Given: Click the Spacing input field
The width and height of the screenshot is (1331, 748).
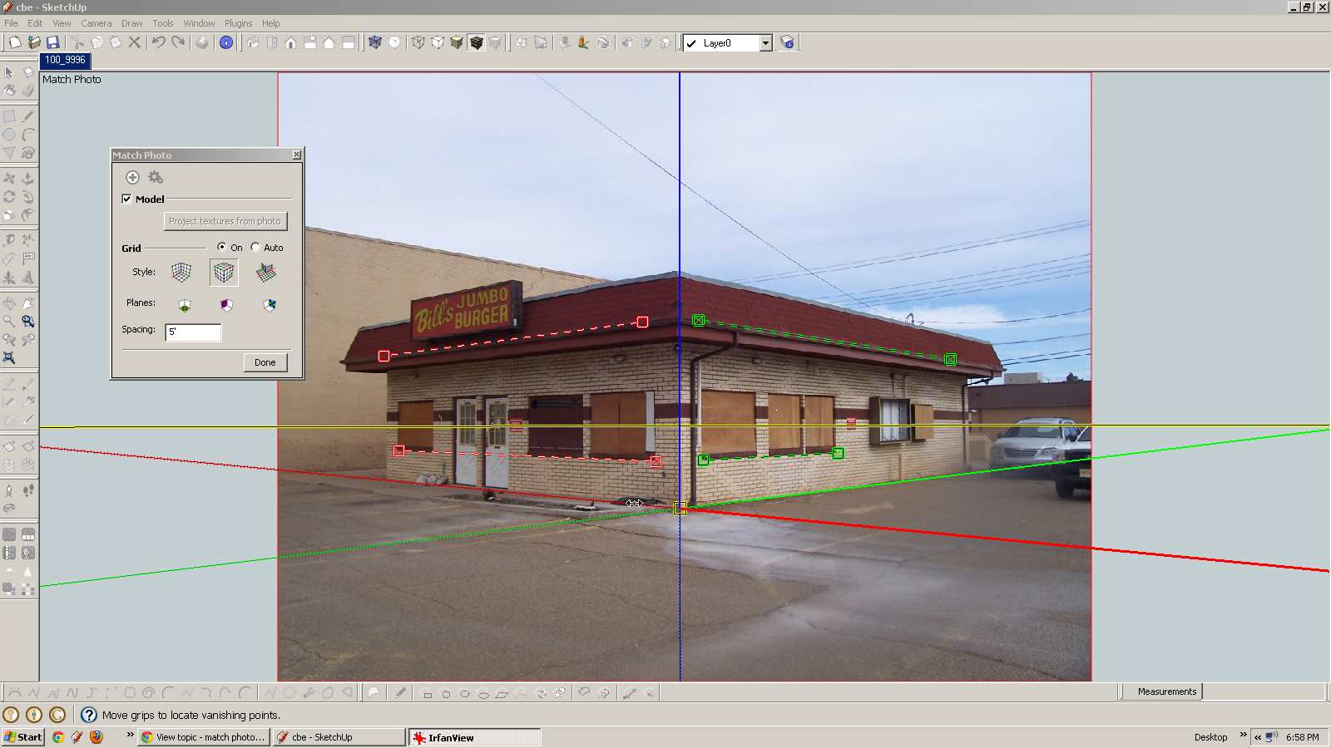Looking at the screenshot, I should [x=193, y=332].
